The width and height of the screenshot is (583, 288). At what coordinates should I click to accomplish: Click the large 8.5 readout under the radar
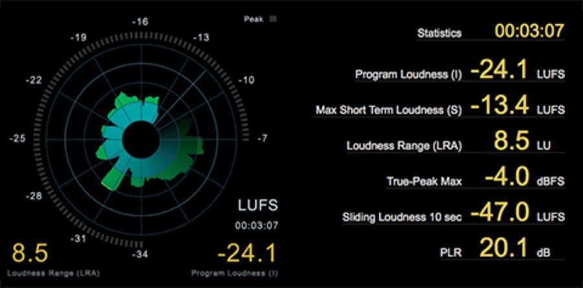[x=30, y=253]
